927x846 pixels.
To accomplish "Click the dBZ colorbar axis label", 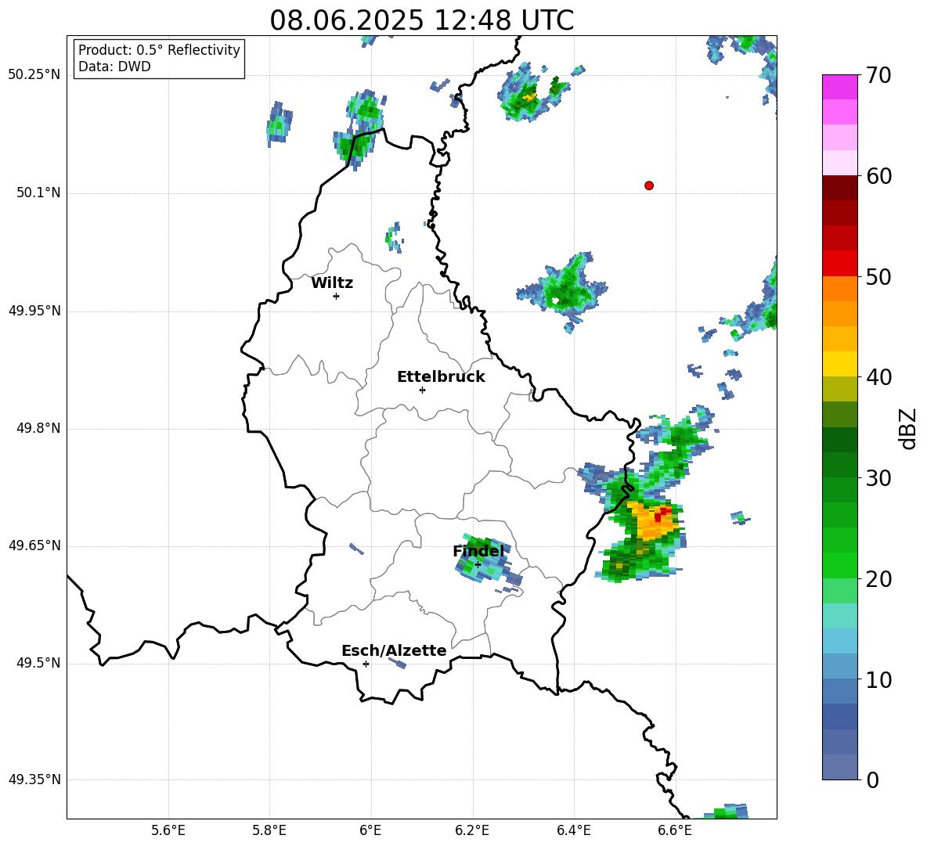I will 909,428.
